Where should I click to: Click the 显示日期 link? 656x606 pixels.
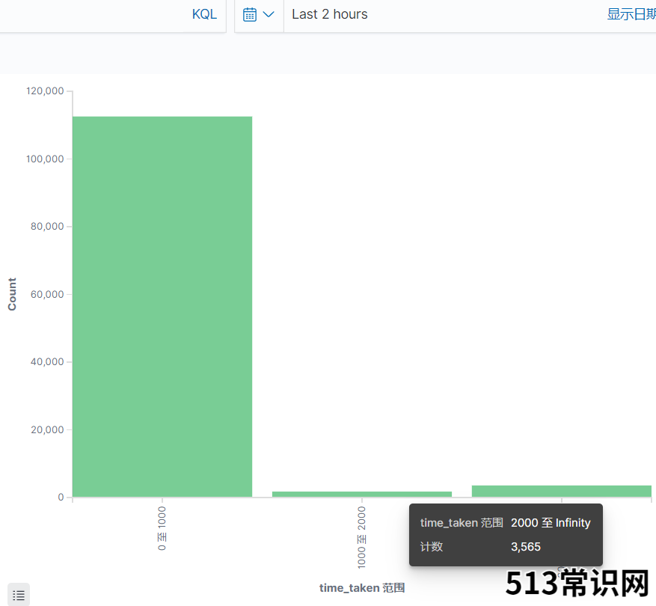(x=631, y=15)
